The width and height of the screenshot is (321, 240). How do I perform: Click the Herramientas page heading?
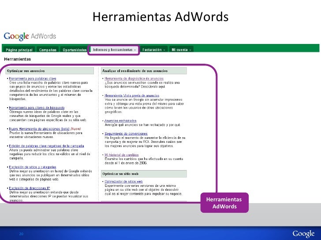click(x=18, y=59)
